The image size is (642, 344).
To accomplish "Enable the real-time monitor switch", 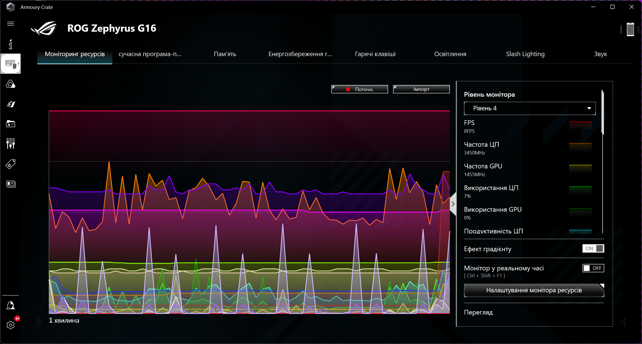I will point(593,268).
